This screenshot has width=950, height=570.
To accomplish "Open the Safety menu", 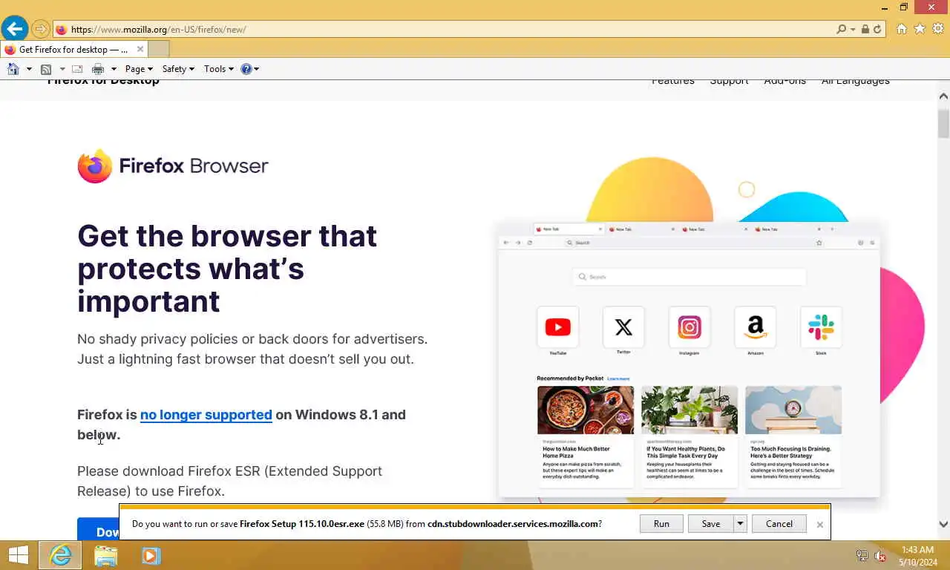I will point(178,69).
